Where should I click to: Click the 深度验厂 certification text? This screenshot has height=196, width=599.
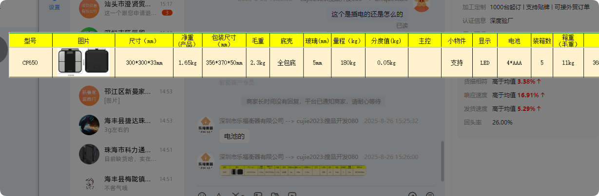point(502,20)
